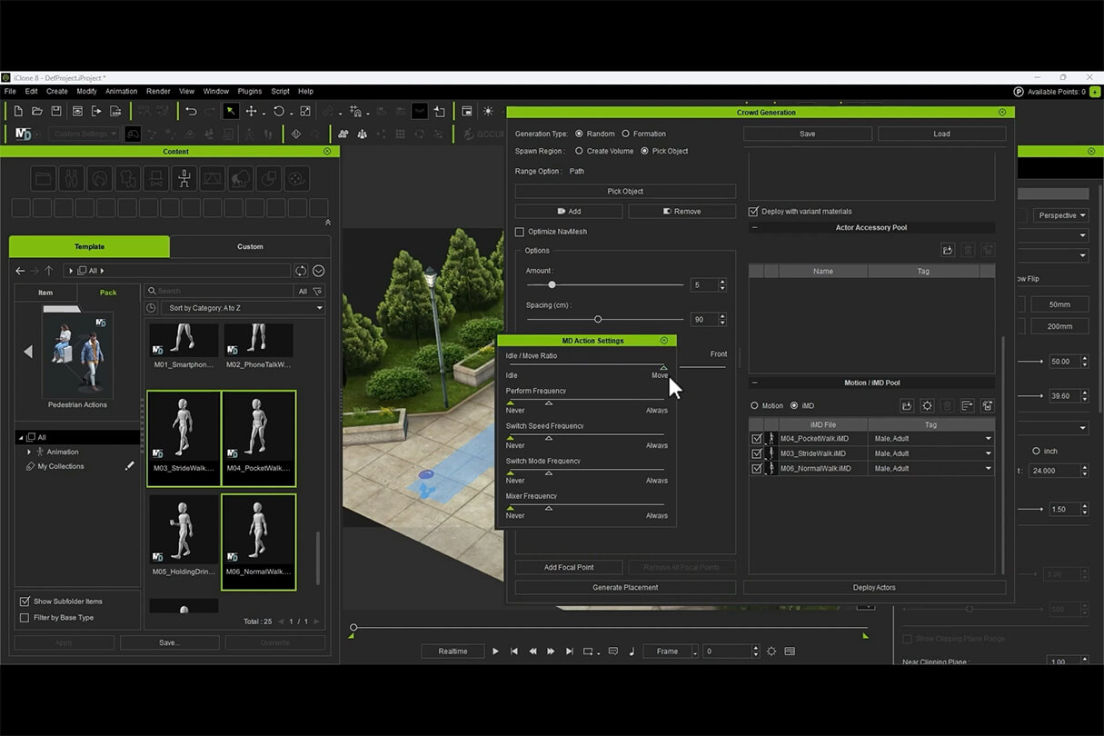Viewport: 1104px width, 736px height.
Task: Open settings gear in Motion / iMD Pool
Action: pyautogui.click(x=927, y=405)
